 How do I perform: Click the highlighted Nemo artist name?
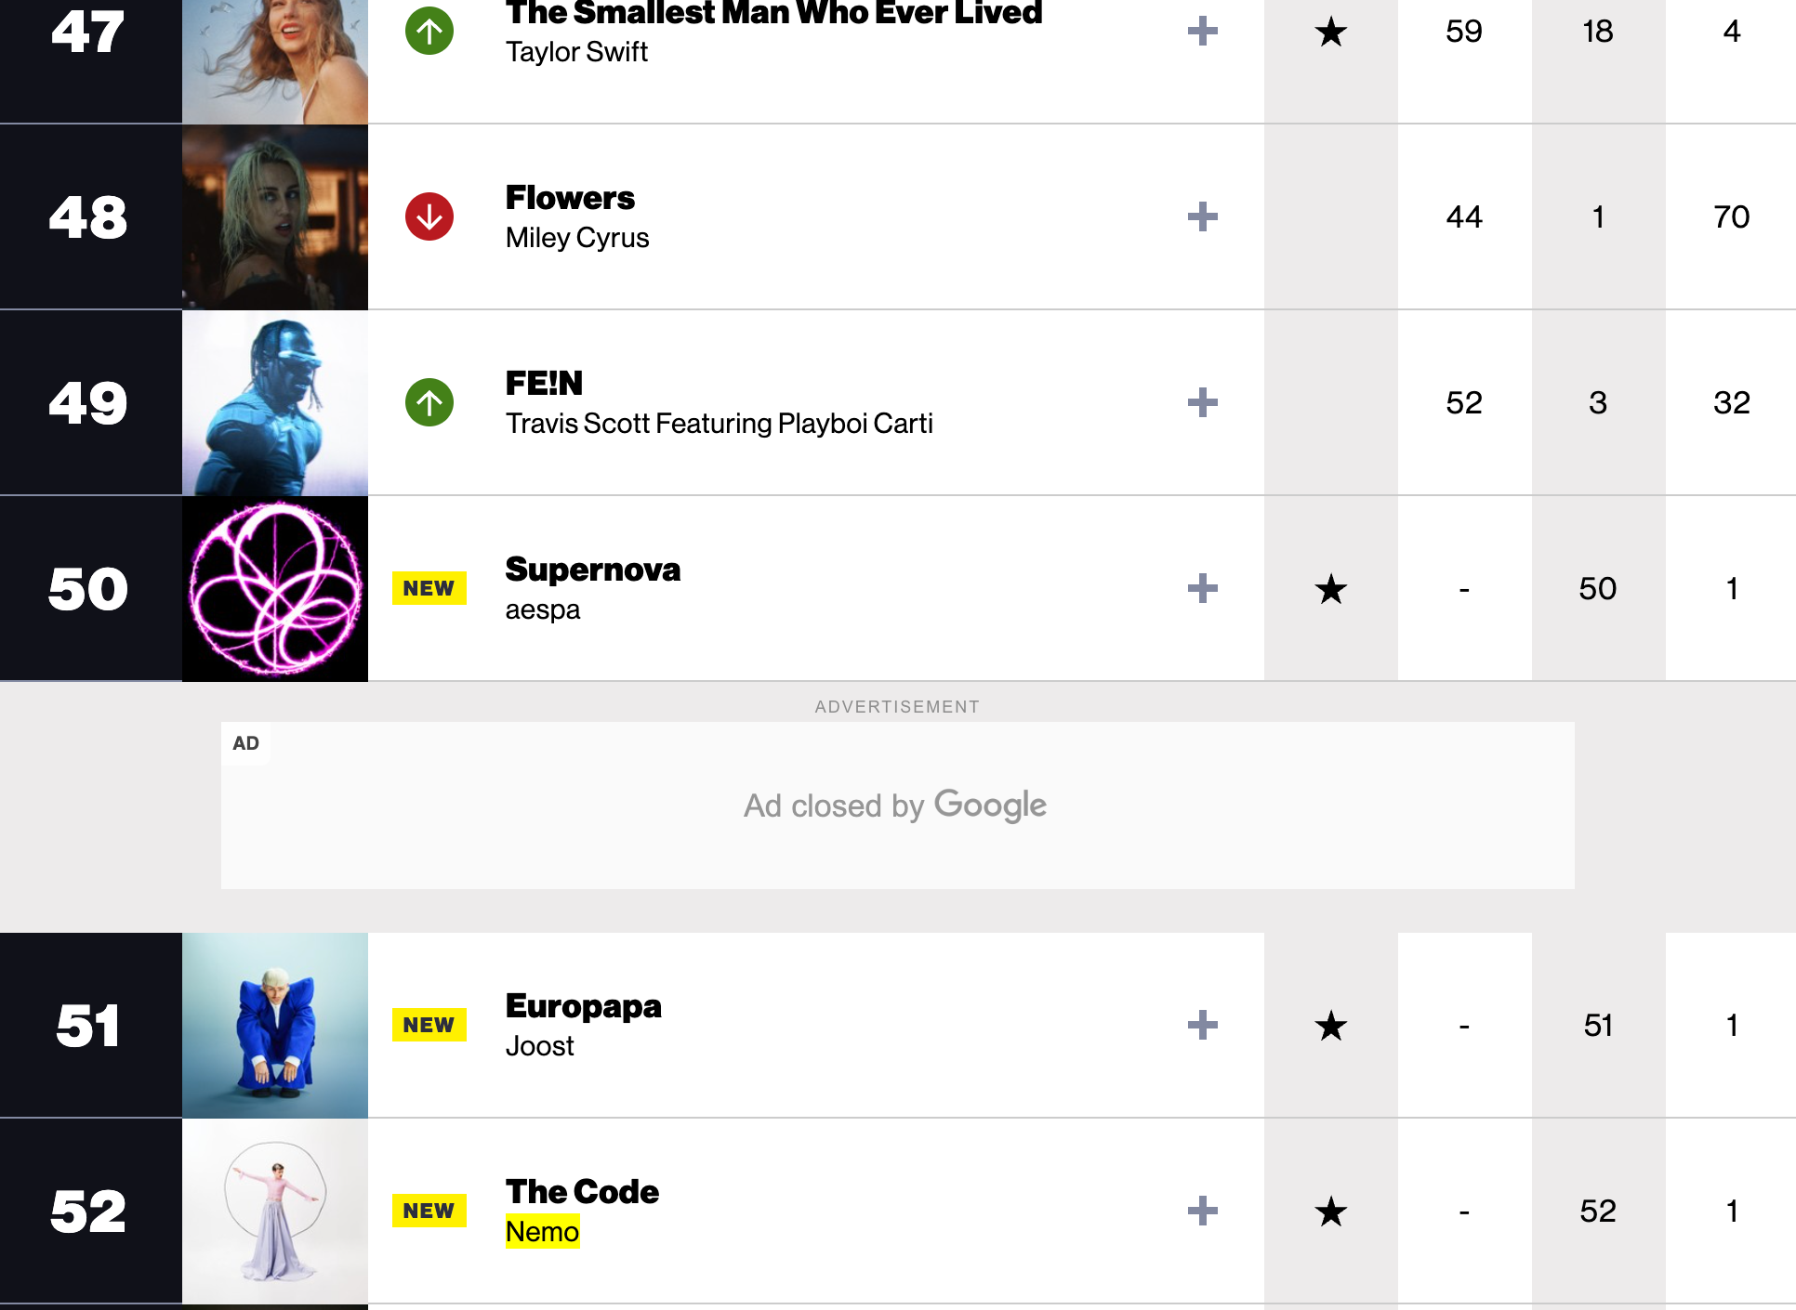(542, 1232)
